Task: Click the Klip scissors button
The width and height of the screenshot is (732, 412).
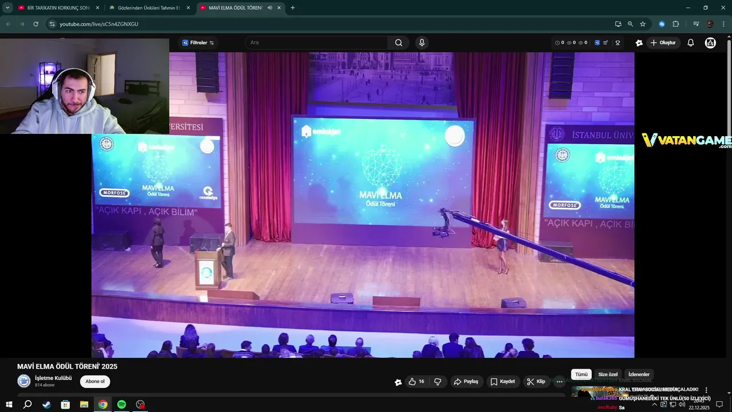Action: click(536, 382)
